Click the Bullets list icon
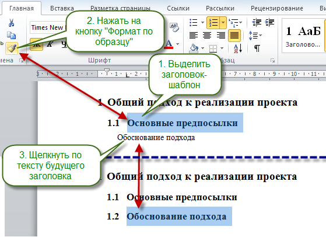The image size is (326, 237). [x=194, y=22]
